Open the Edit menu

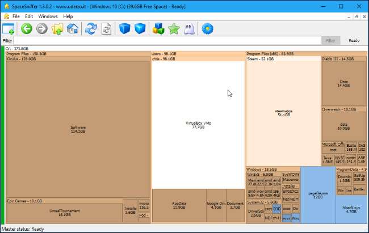29,16
